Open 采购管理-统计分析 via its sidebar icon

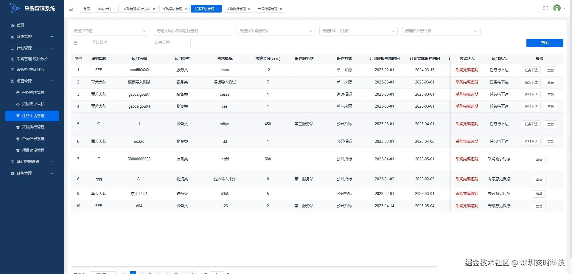[13, 59]
